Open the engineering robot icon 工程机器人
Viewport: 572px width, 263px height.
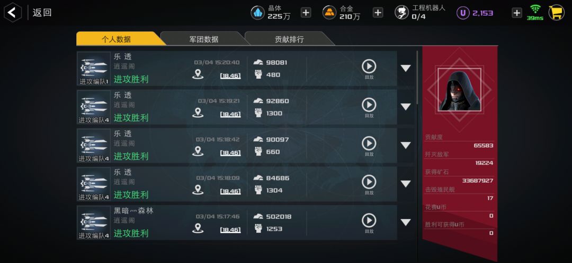(x=401, y=13)
